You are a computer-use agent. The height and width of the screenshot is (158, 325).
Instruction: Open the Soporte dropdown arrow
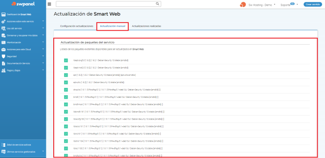(297, 4)
